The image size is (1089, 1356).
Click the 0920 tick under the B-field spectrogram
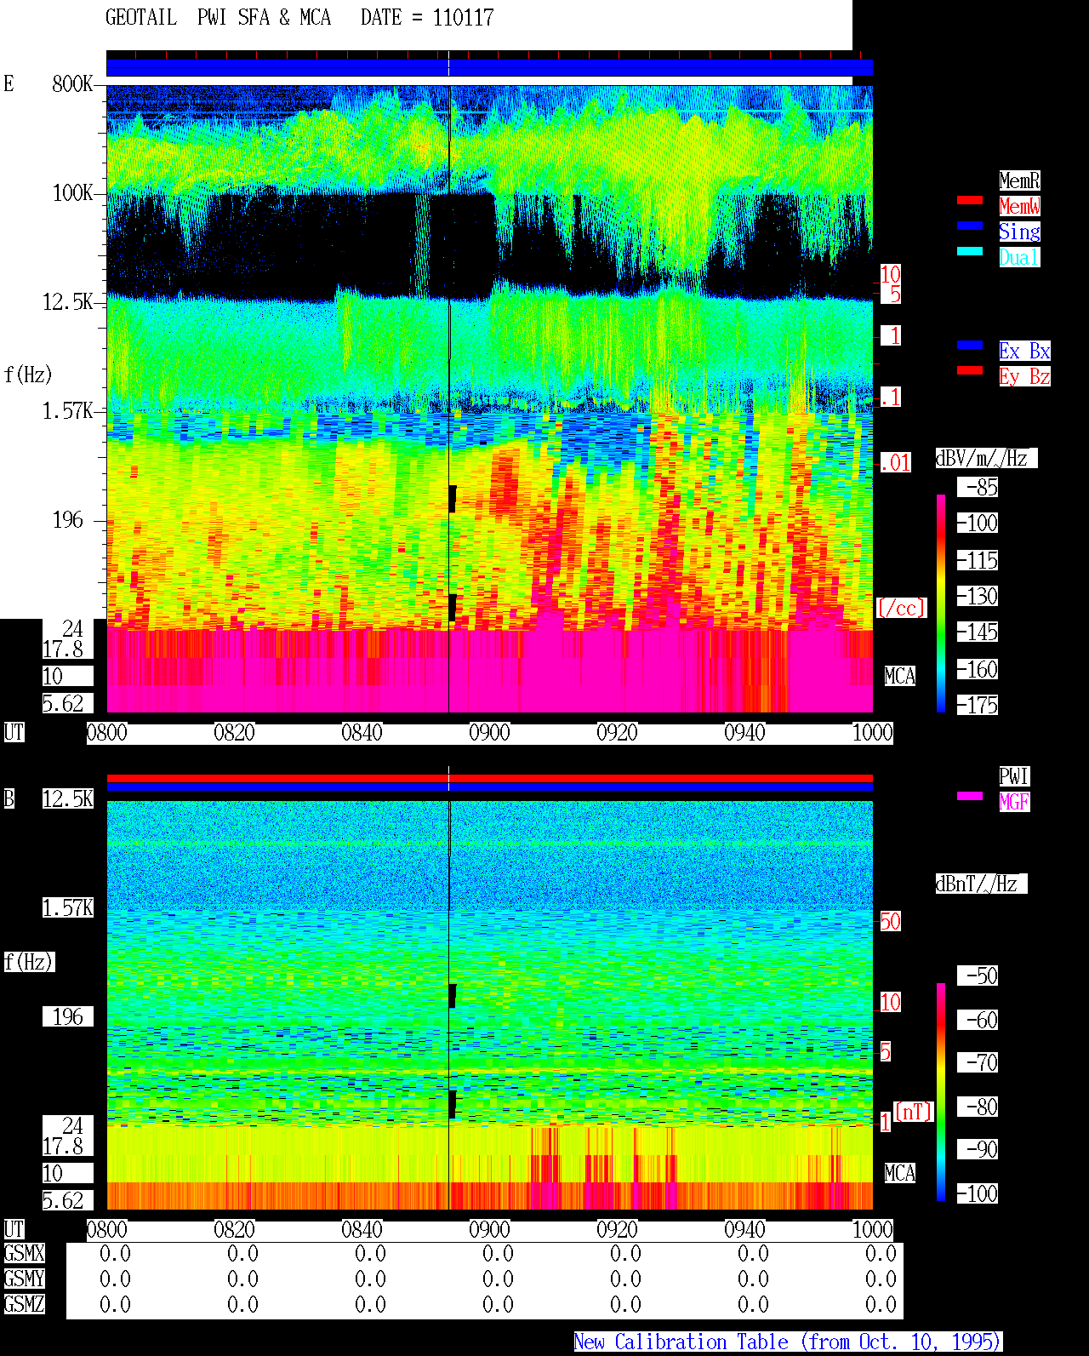pyautogui.click(x=617, y=1229)
